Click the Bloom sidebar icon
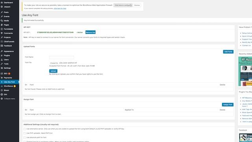Screen dimensions: 252x142 pos(2,90)
